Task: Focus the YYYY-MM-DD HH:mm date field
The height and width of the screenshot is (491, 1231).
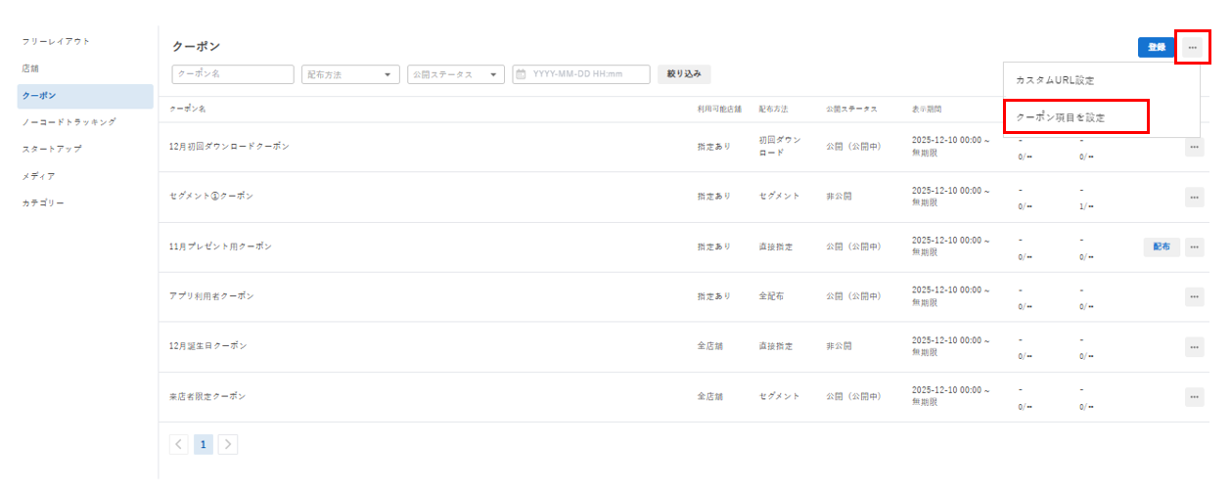Action: tap(581, 74)
